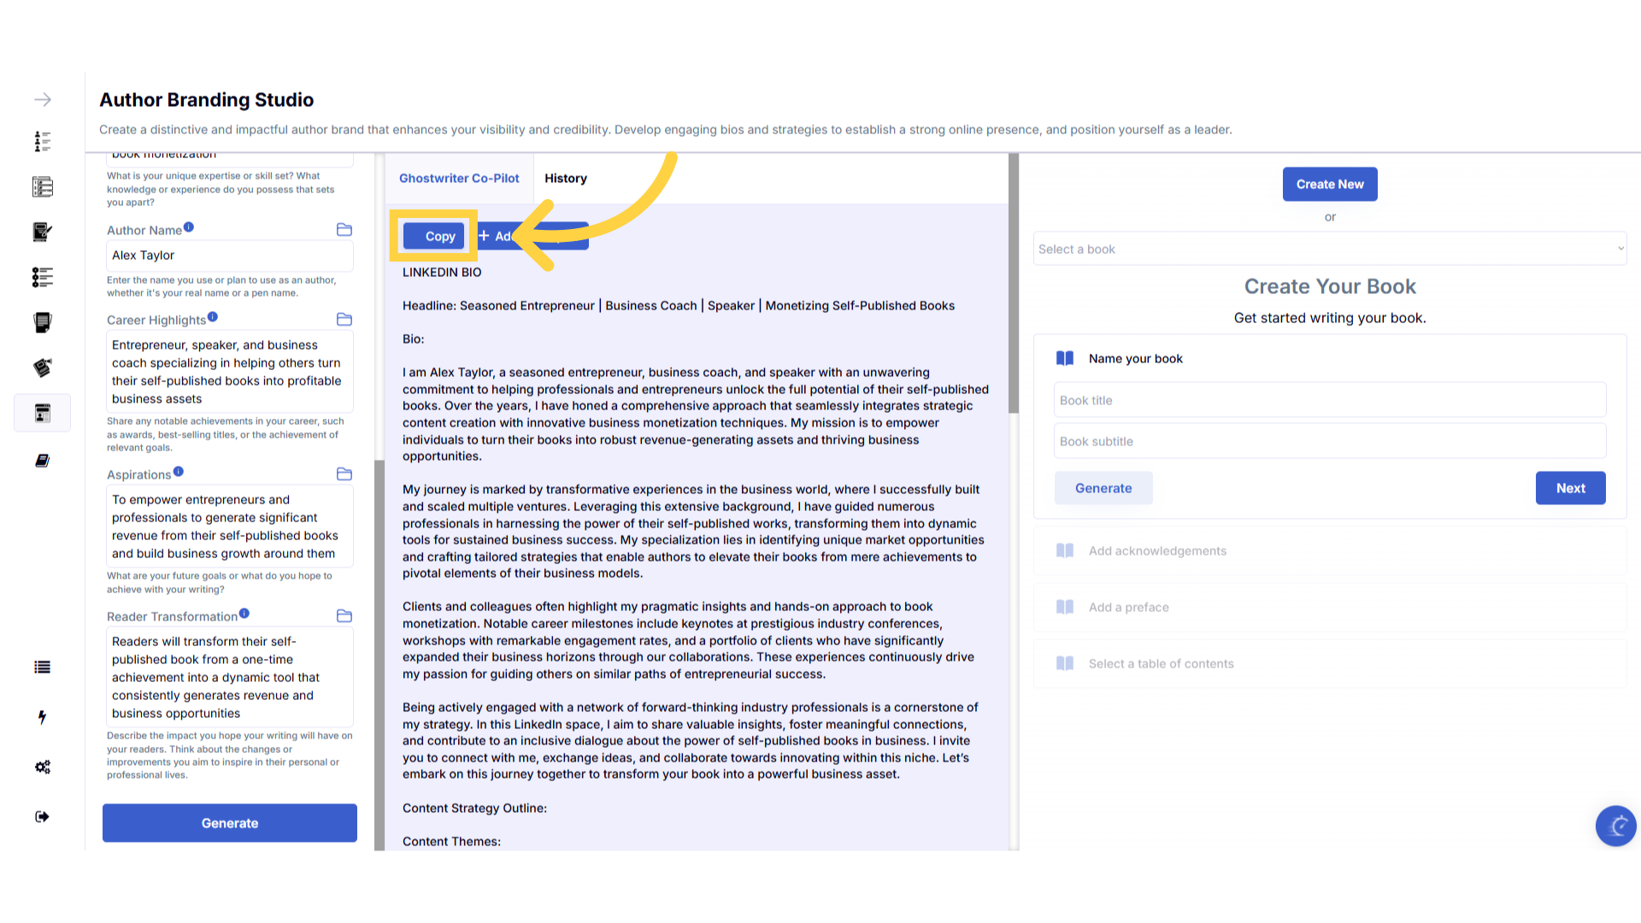Click info icon next to Author Name
Image resolution: width=1641 pixels, height=923 pixels.
189,227
